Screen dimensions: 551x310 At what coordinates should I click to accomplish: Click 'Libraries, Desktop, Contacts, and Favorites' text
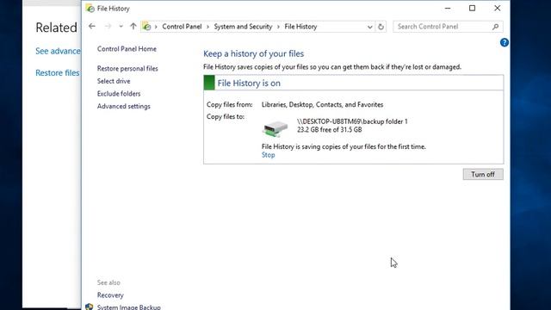322,105
